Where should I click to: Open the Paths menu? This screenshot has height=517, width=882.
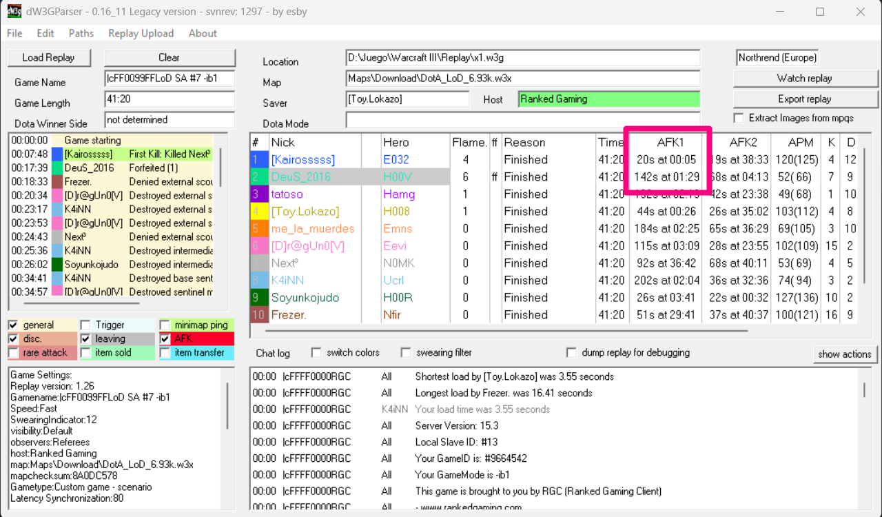(81, 33)
